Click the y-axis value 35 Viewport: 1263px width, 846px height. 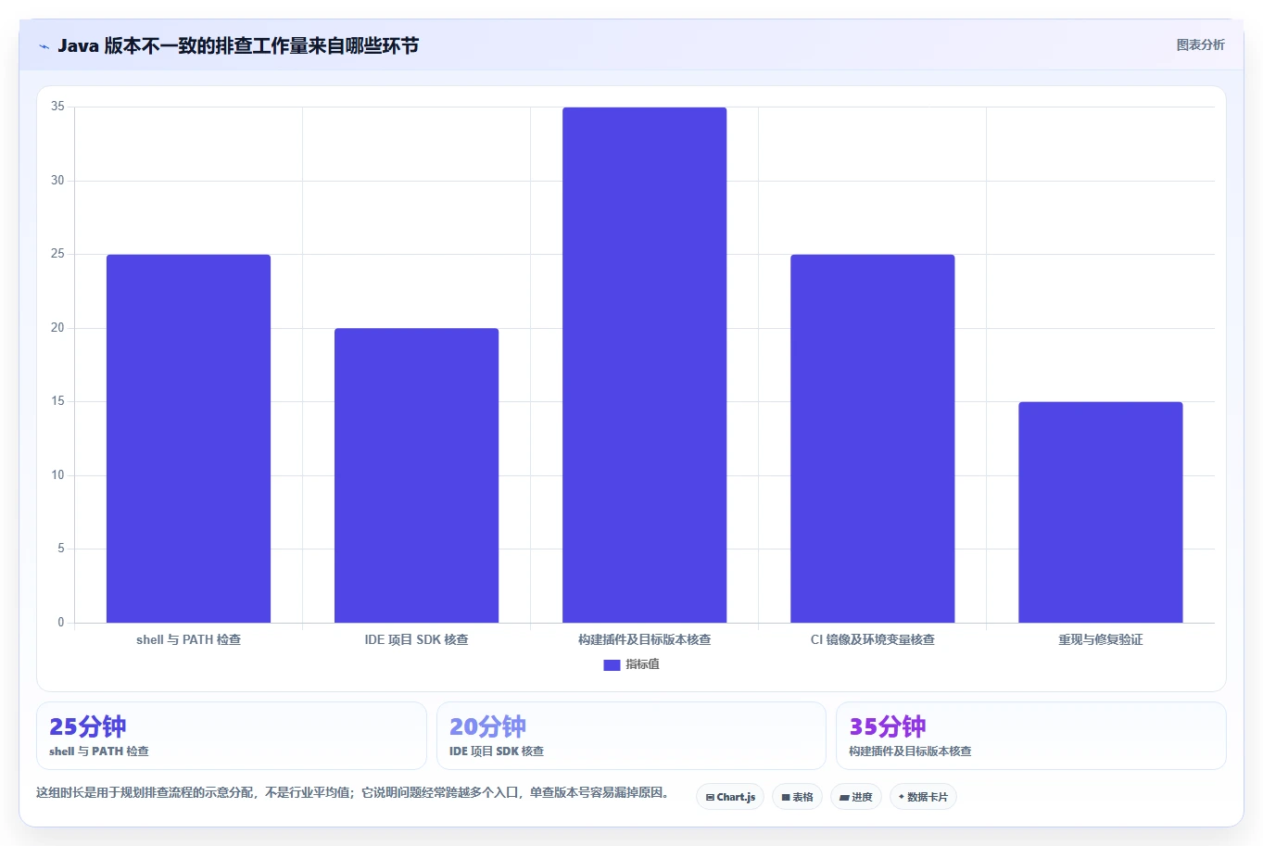click(57, 107)
